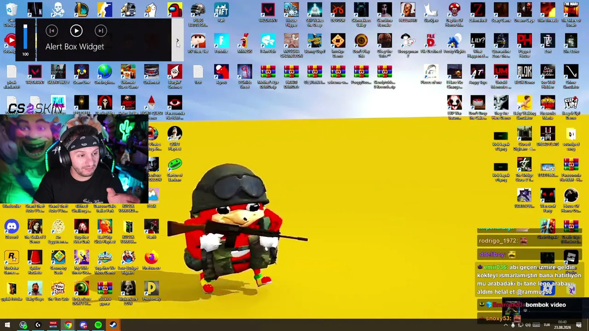Open the SILENT HILL f shortcut

coord(58,74)
